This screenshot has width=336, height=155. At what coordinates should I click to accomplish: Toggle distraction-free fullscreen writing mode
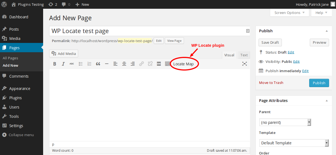245,64
